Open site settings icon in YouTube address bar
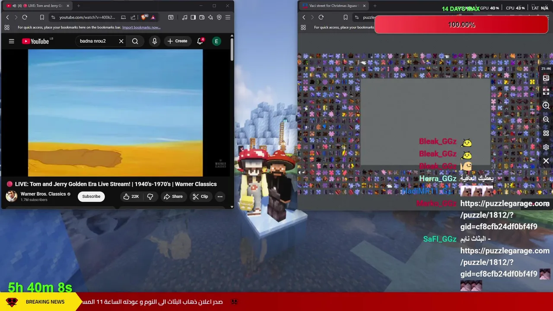 click(x=53, y=17)
